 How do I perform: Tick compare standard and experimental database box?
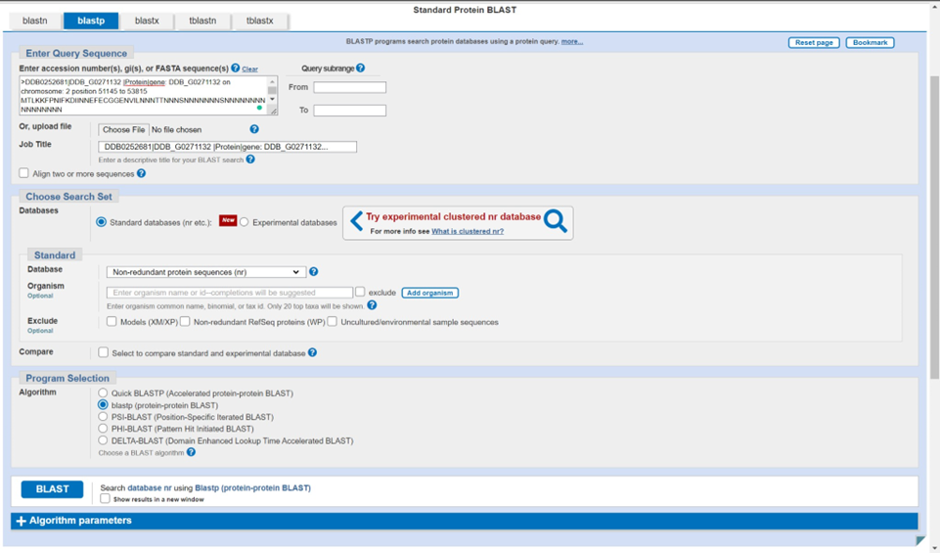104,352
